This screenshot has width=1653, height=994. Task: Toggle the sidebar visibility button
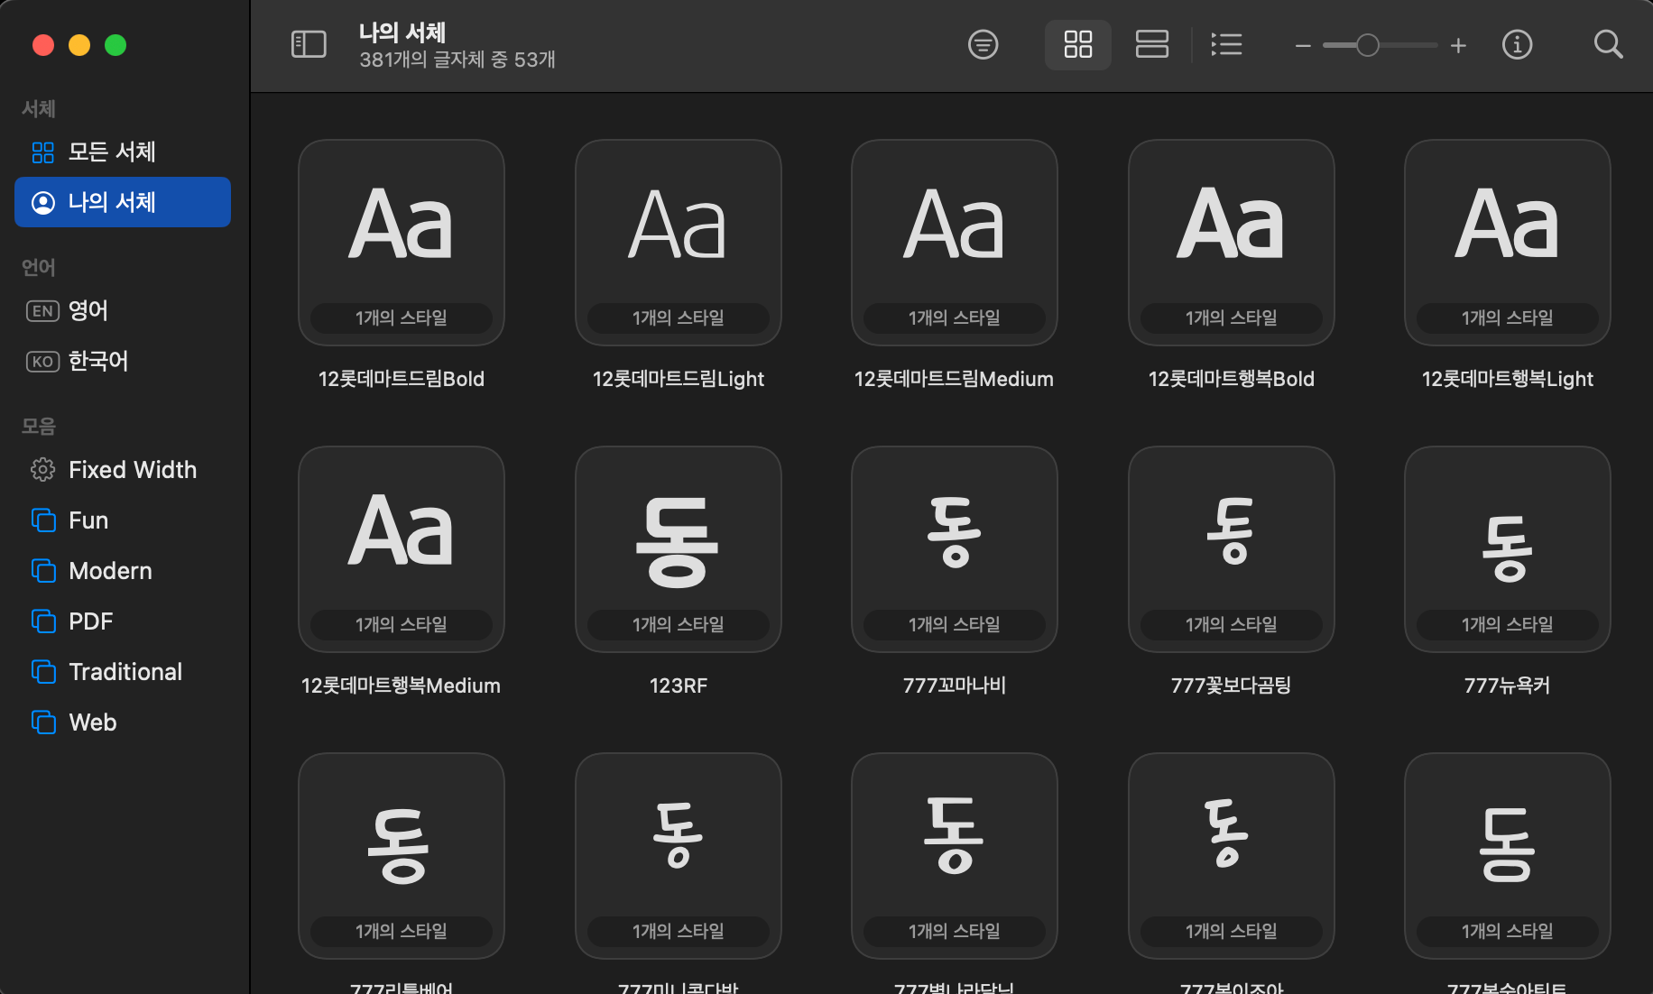tap(309, 44)
